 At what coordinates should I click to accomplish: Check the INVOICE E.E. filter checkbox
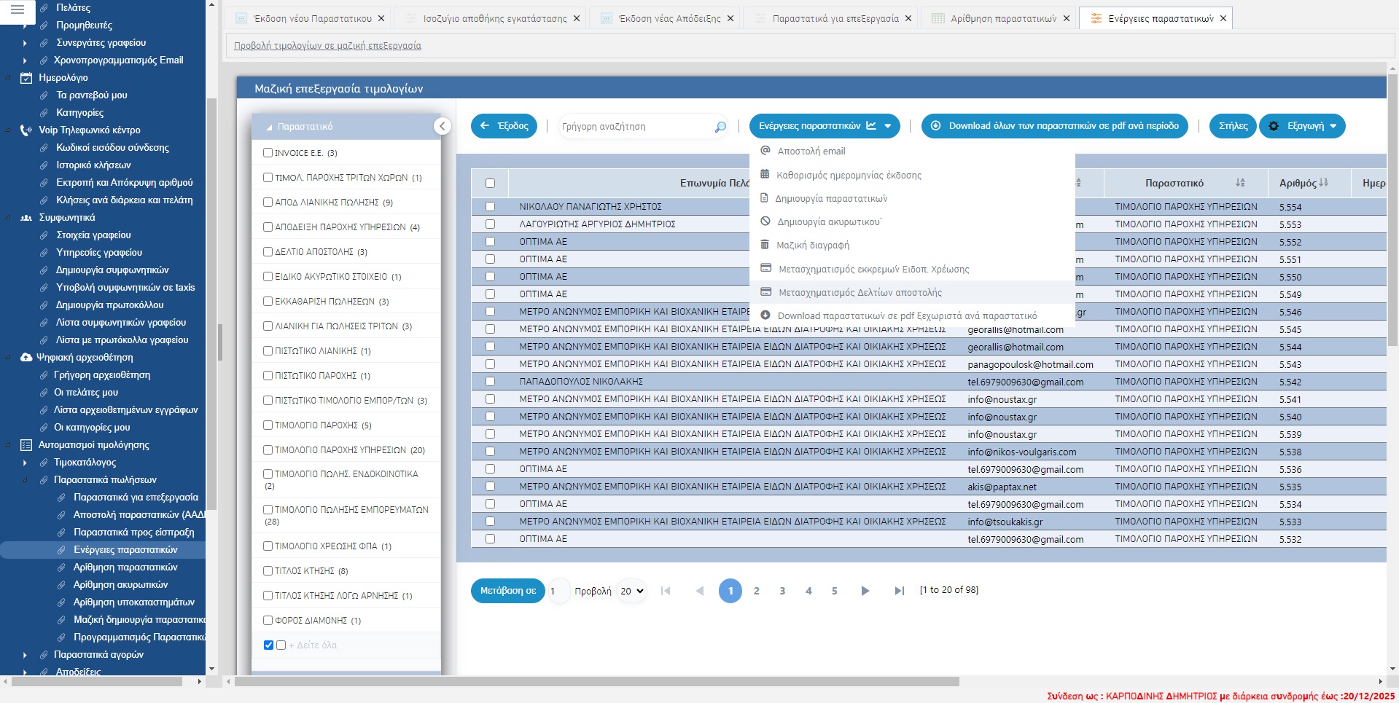click(268, 153)
